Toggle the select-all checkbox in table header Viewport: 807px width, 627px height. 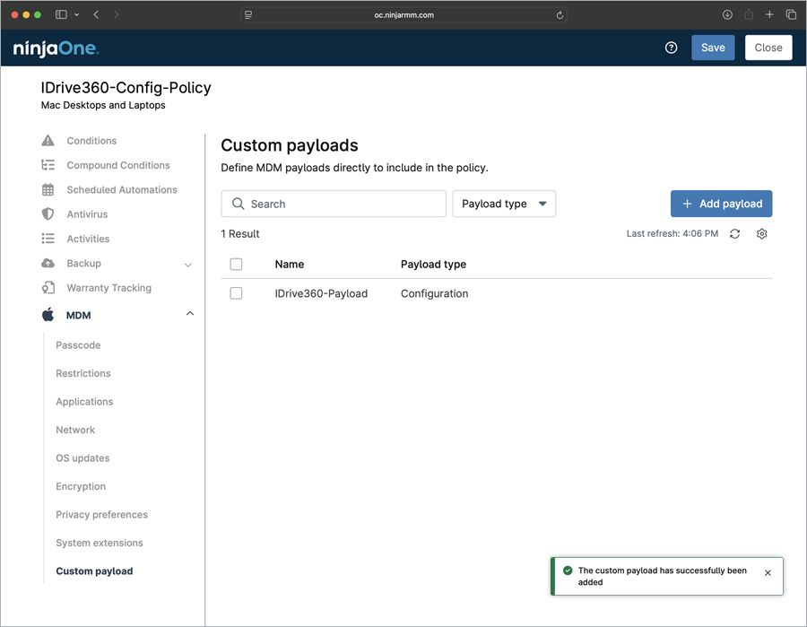237,265
